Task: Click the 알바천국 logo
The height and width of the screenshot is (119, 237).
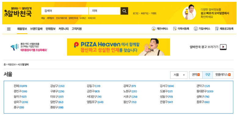Action: (x=18, y=12)
